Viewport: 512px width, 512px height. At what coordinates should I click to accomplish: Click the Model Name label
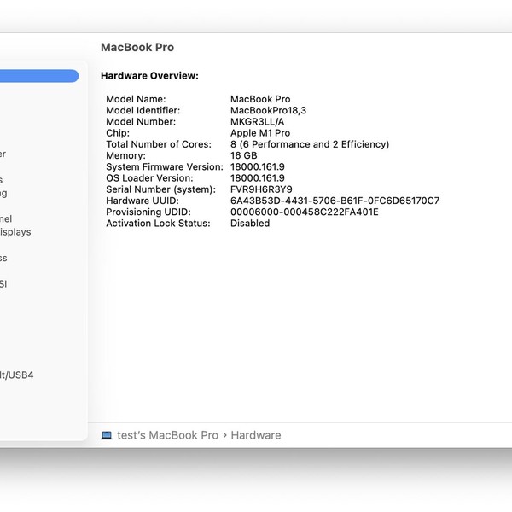(x=136, y=99)
